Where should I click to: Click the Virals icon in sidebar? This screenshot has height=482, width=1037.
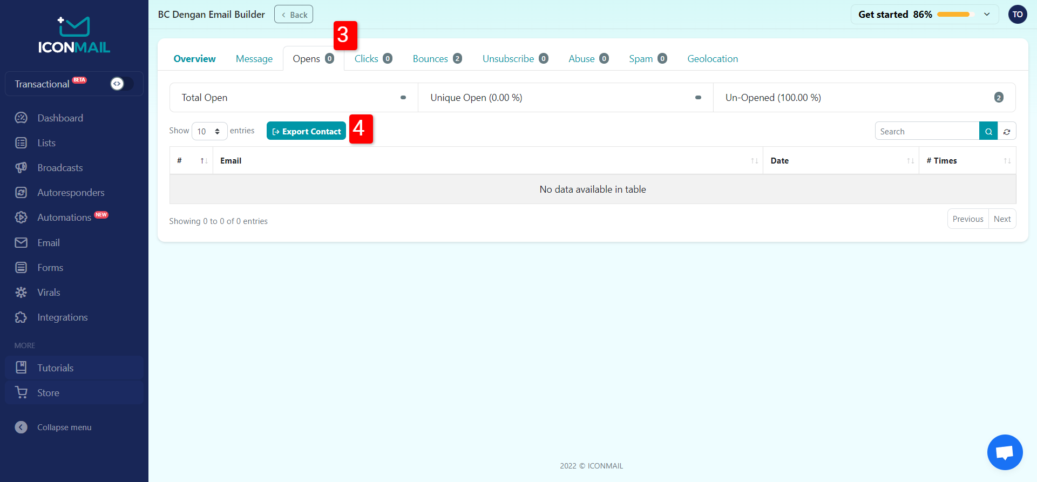pyautogui.click(x=21, y=293)
